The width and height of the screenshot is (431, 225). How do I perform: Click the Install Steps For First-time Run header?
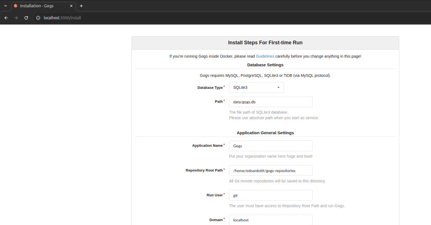(265, 42)
